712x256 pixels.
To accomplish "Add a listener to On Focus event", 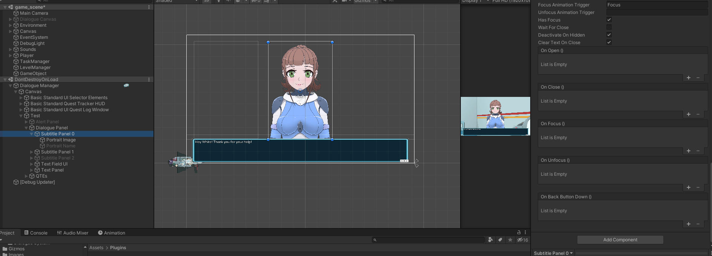I will coord(689,151).
